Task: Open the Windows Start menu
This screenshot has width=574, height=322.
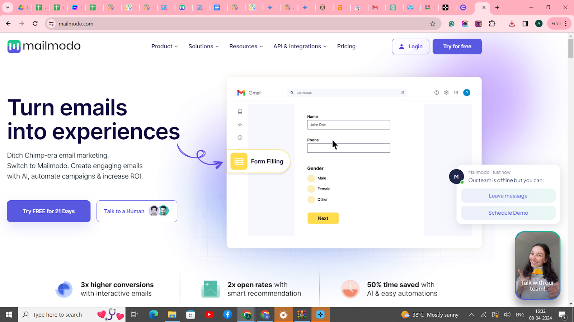Action: (9, 314)
